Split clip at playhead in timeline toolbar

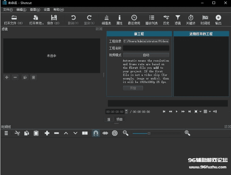click(85, 133)
